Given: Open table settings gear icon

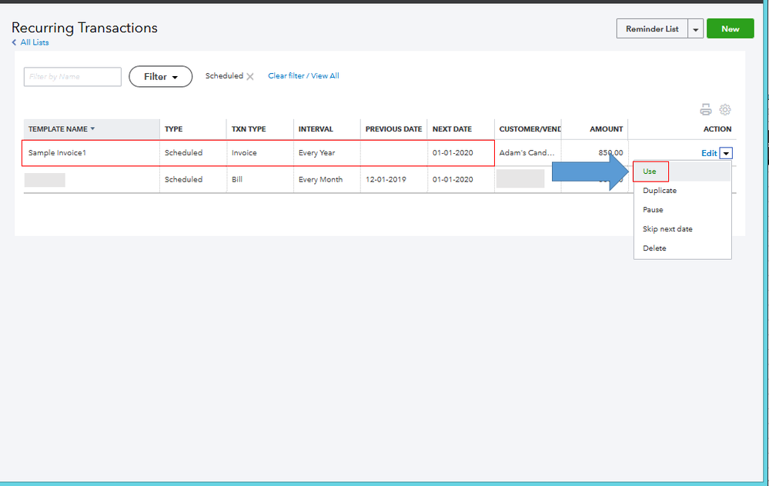Looking at the screenshot, I should [x=725, y=109].
